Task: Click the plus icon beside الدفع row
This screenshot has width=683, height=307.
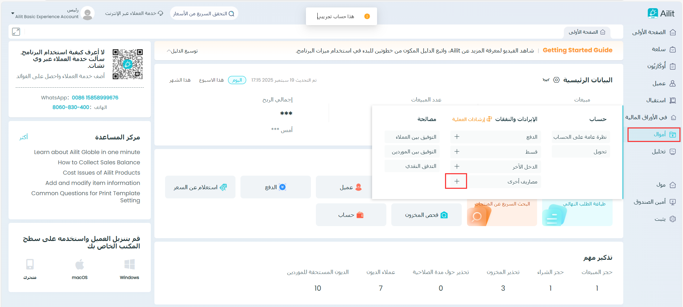Action: 457,137
